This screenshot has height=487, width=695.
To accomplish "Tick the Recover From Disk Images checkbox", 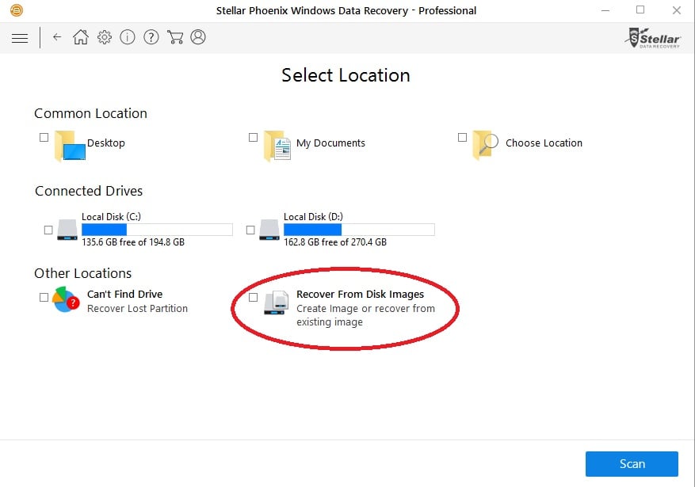I will 253,297.
